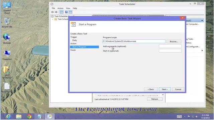Viewport: 214px width, 120px height.
Task: Click the Next > wizard button
Action: click(165, 89)
